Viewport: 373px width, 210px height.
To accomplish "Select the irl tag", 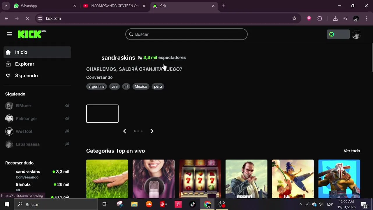I will (126, 86).
